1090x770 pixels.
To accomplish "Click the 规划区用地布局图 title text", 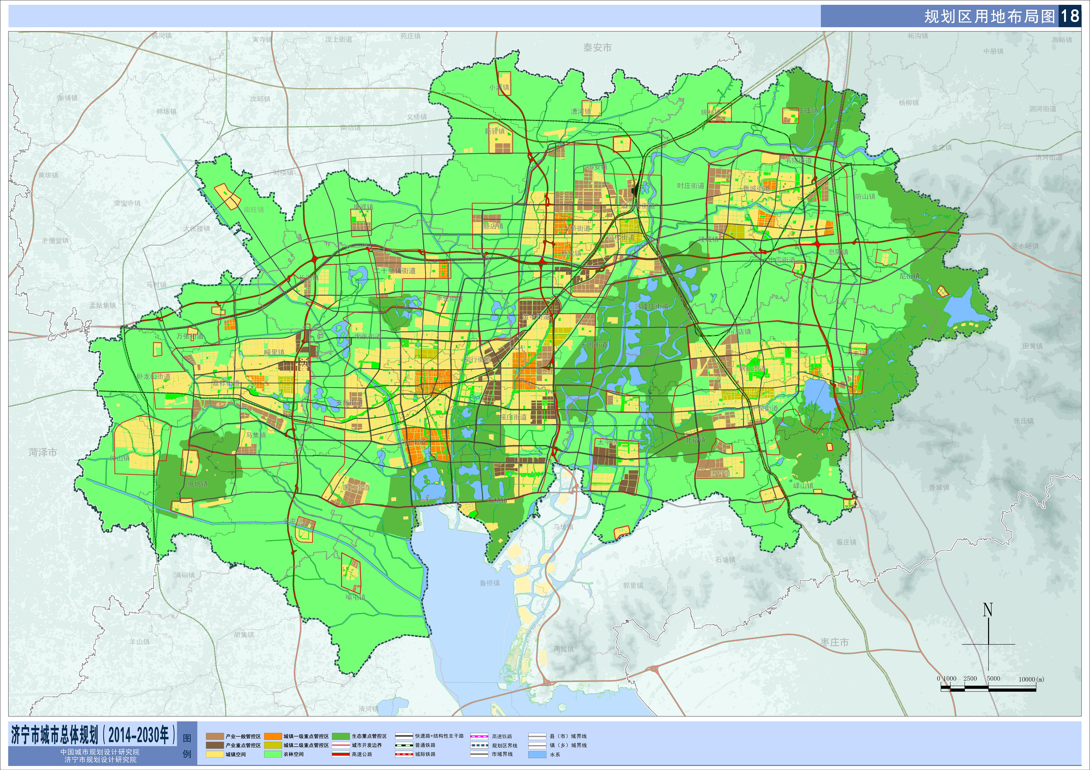I will [x=989, y=17].
